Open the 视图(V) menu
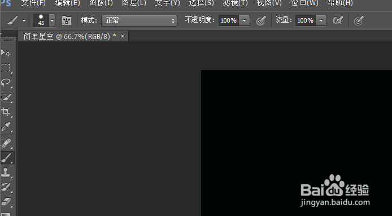The width and height of the screenshot is (392, 216). [x=269, y=3]
